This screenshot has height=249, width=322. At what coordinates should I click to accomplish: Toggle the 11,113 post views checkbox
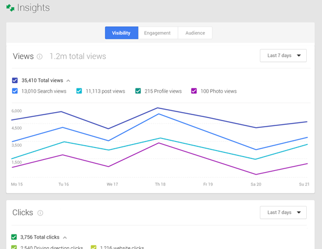click(79, 91)
